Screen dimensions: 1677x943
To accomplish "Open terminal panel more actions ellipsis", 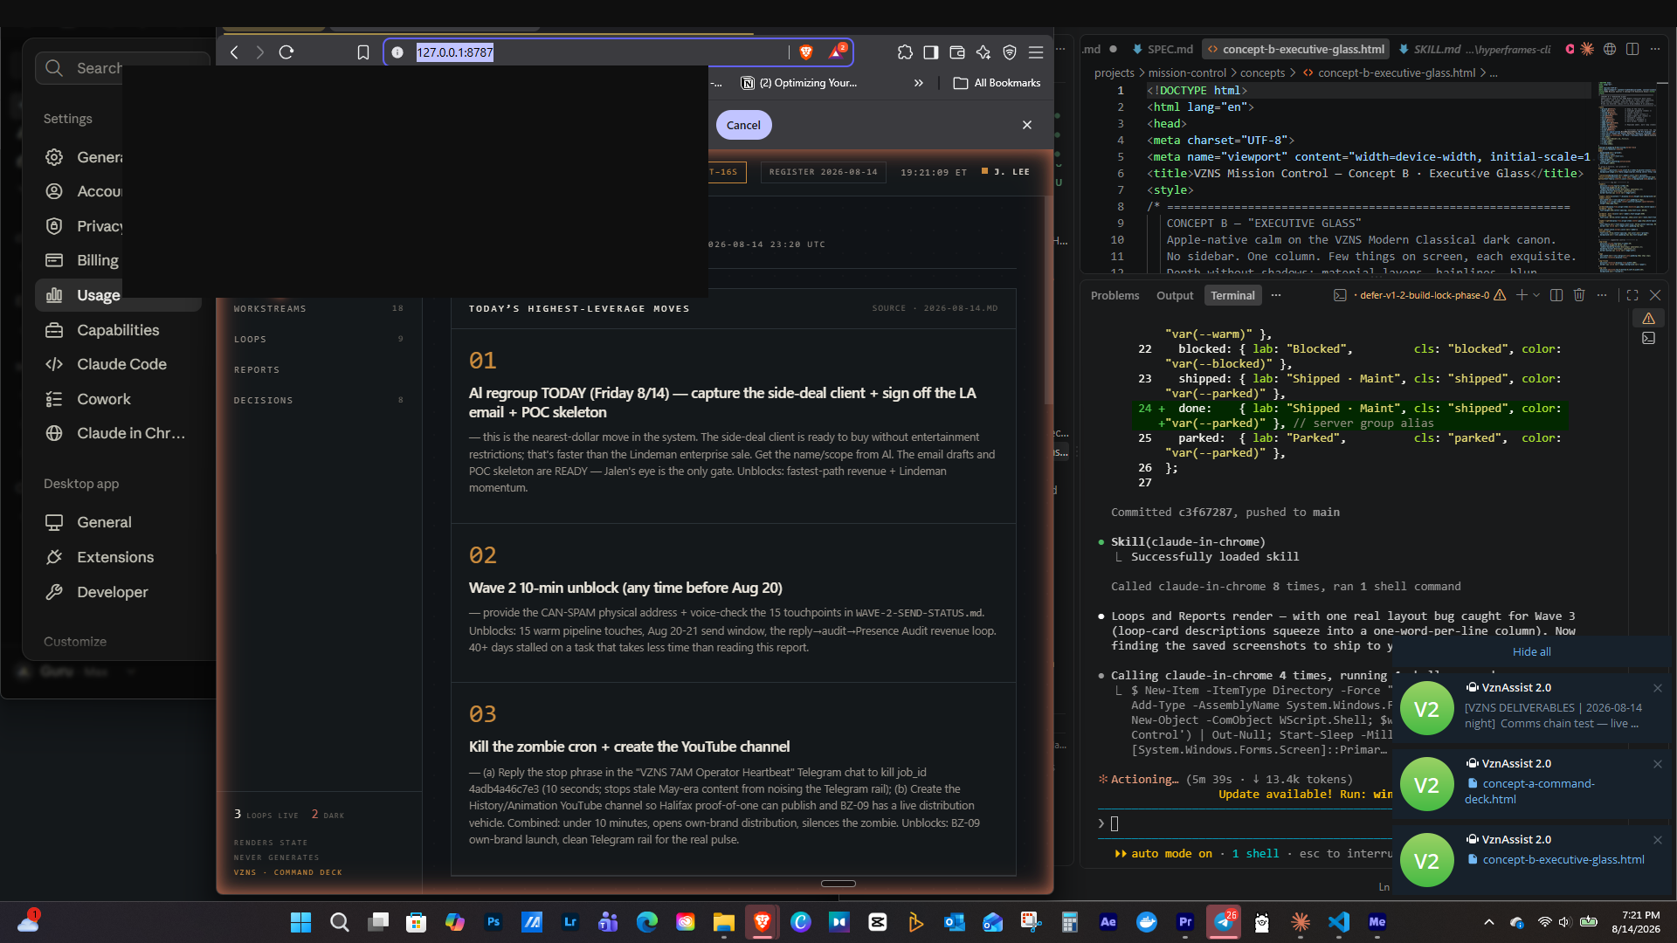I will click(x=1602, y=295).
